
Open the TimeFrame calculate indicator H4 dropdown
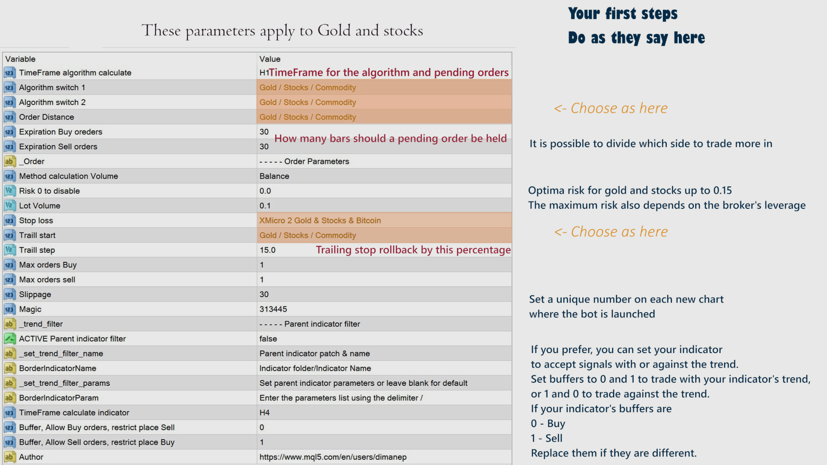click(383, 413)
